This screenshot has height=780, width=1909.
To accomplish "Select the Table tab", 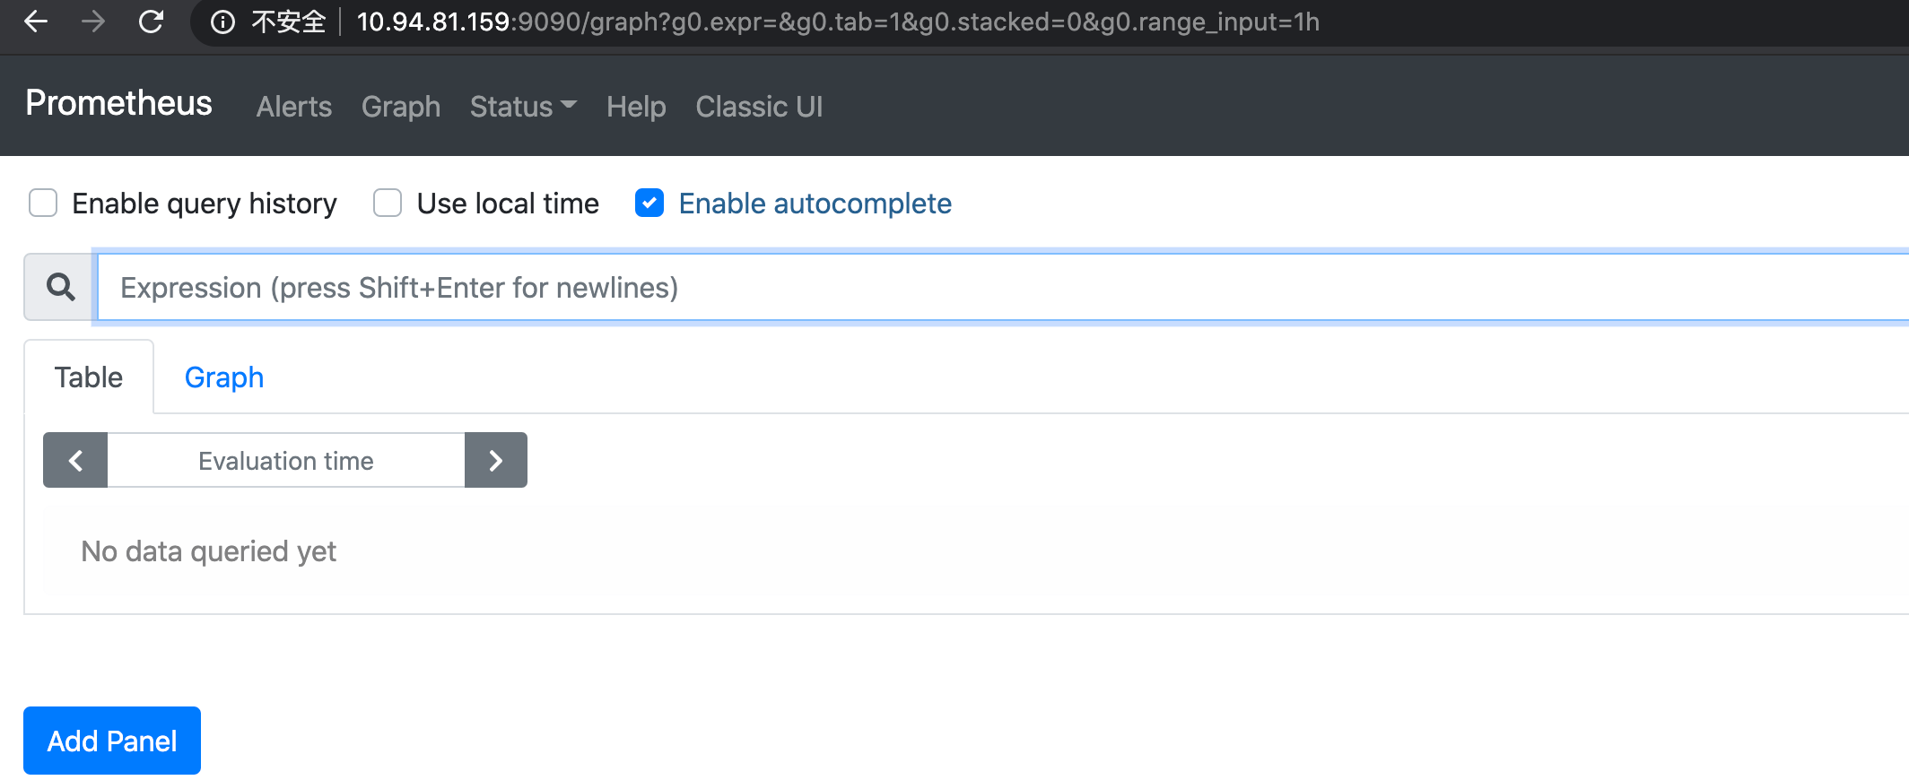I will (89, 377).
